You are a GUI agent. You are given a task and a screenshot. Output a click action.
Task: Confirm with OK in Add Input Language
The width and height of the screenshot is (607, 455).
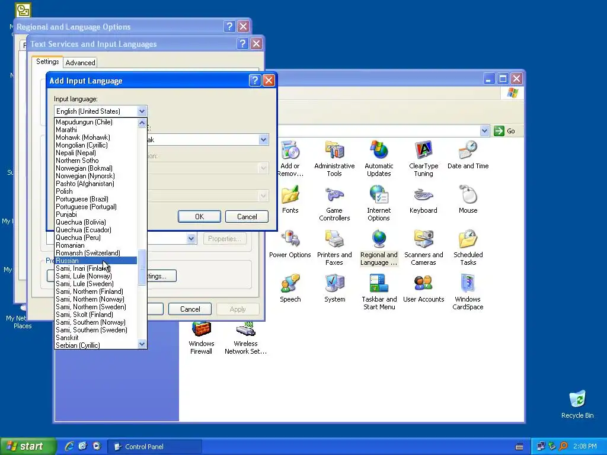(x=199, y=217)
